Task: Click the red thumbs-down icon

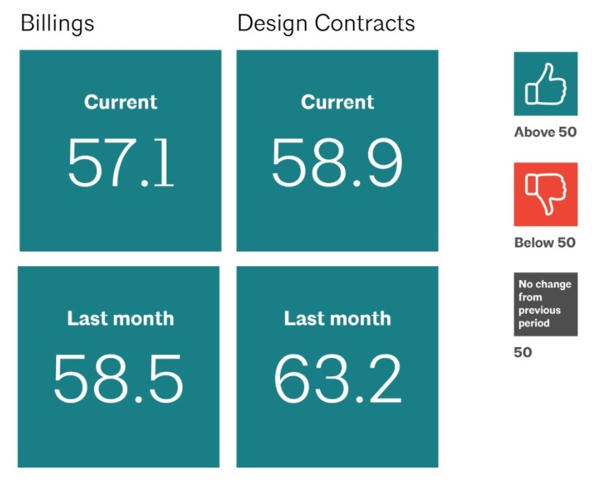Action: (x=545, y=195)
